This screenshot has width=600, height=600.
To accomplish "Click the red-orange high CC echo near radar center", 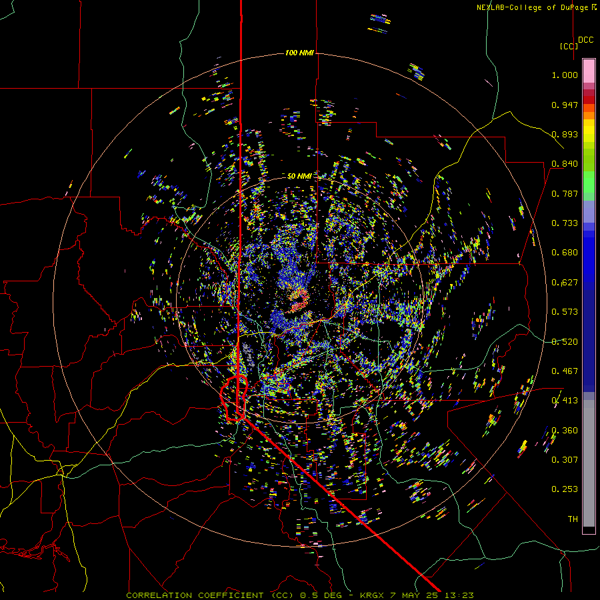I will [x=299, y=301].
